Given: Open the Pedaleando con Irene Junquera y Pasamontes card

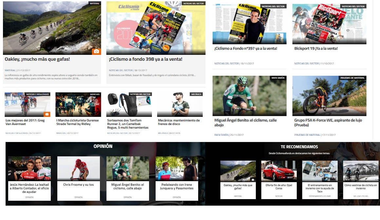Looking at the screenshot, I should [x=177, y=179].
